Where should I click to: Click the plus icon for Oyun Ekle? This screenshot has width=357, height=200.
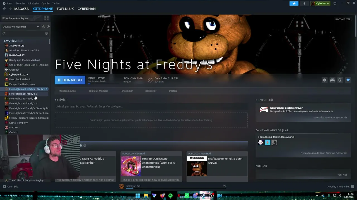(x=4, y=186)
